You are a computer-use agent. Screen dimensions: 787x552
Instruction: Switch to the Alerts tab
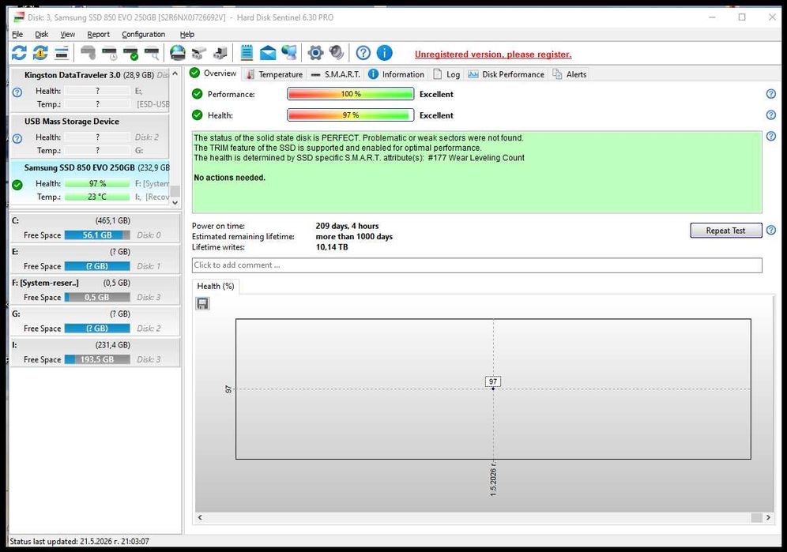click(x=569, y=74)
